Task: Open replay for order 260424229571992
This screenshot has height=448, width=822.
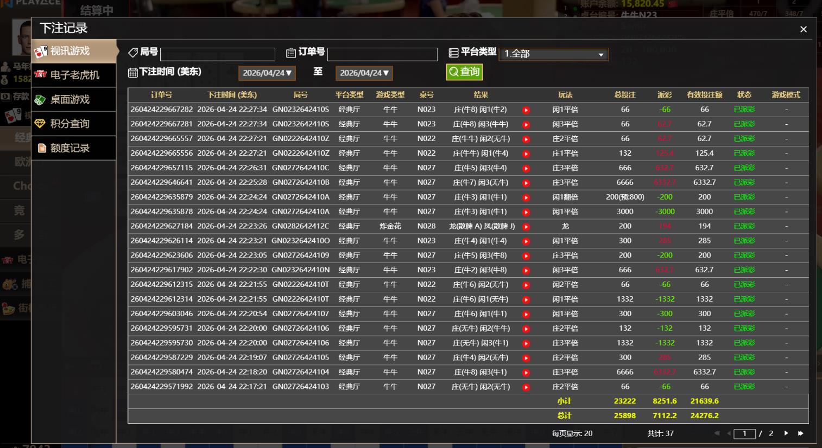Action: coord(526,388)
